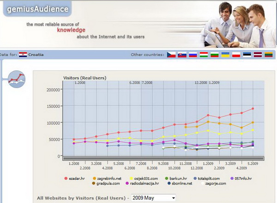The width and height of the screenshot is (277, 203).
Task: Click the 5.2009 endpoint of ezadar.hr line
Action: point(253,109)
